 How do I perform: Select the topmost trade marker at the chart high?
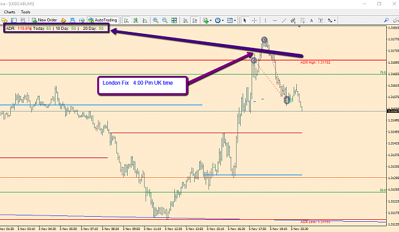pyautogui.click(x=264, y=40)
